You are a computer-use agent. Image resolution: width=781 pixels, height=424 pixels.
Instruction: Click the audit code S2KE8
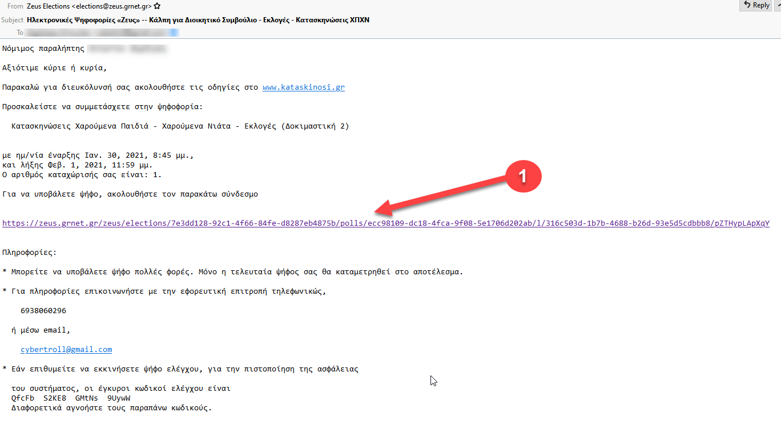55,398
